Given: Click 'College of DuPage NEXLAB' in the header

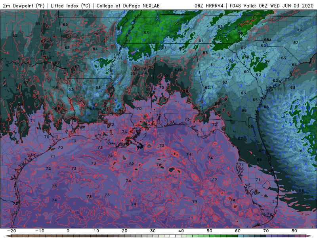Looking at the screenshot, I should (x=128, y=6).
